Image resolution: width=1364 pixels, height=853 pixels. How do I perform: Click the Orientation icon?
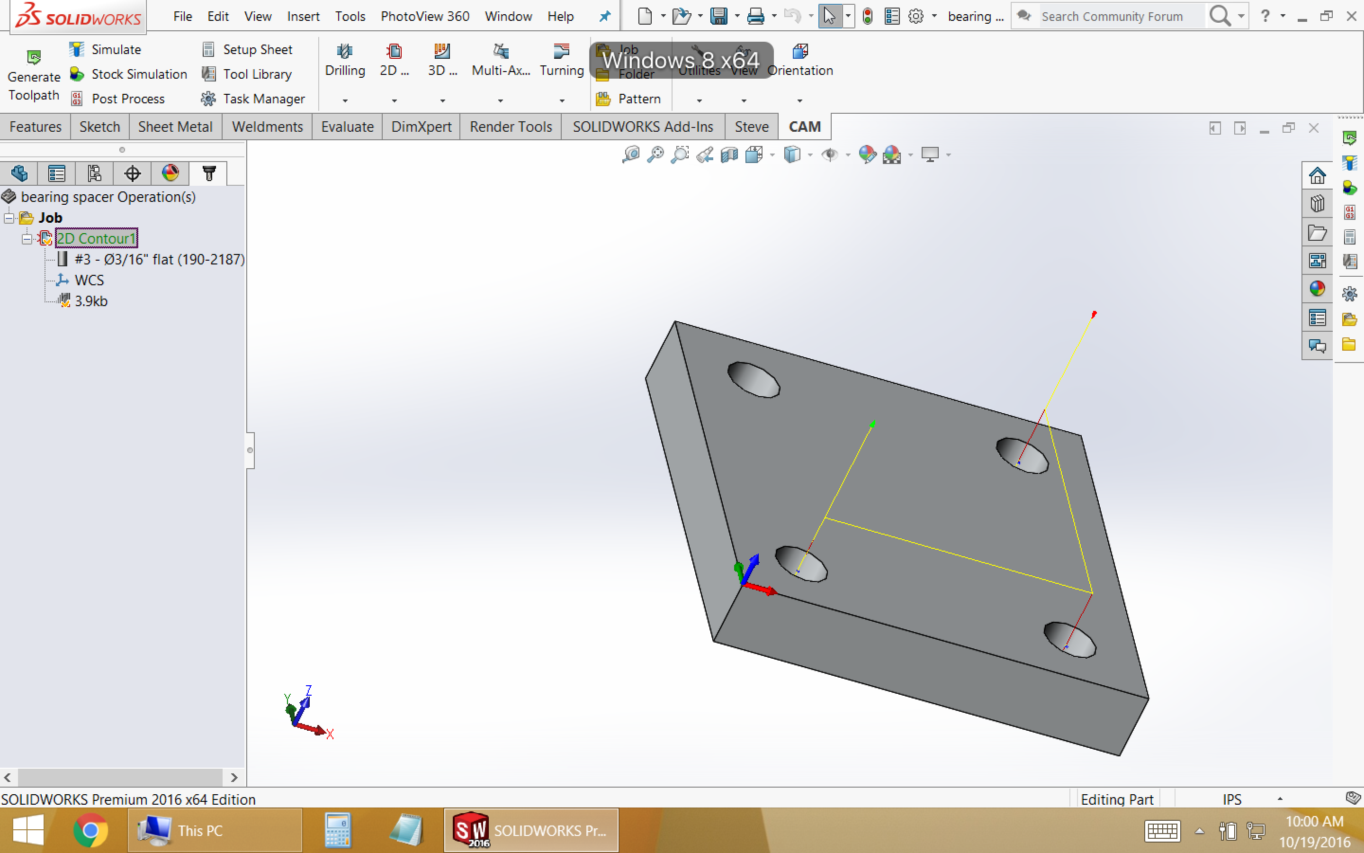click(x=800, y=51)
